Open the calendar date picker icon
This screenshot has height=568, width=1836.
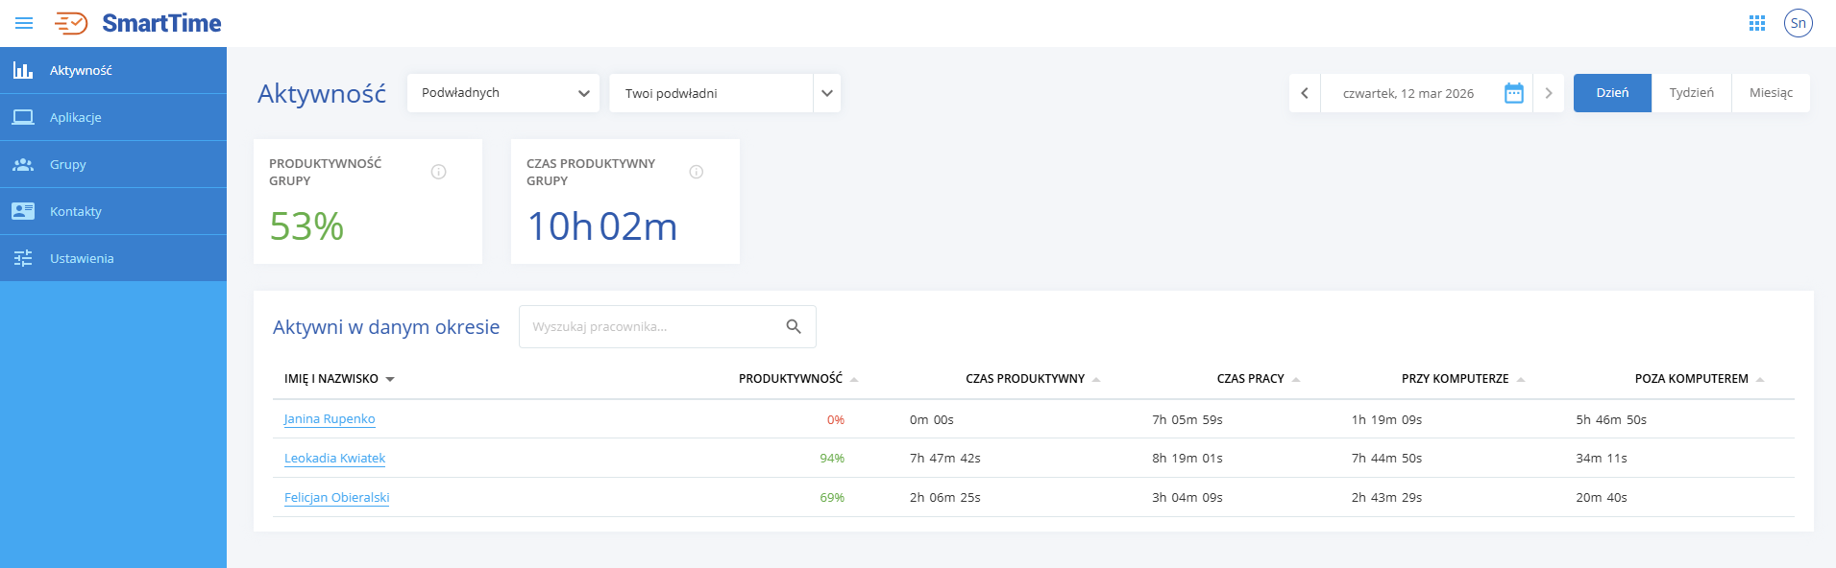coord(1514,93)
